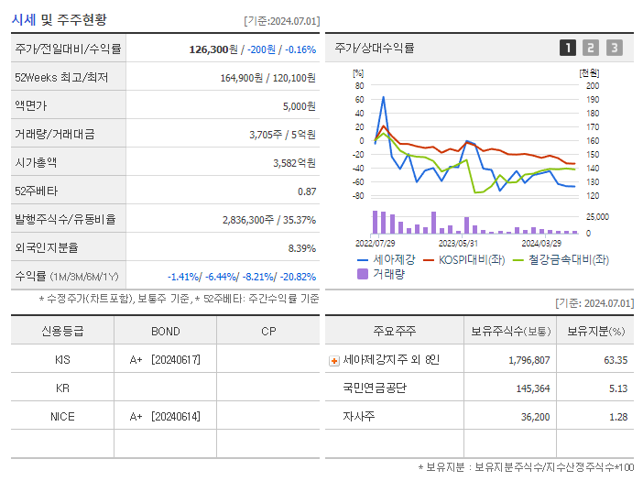Viewport: 643px width, 481px height.
Task: Click the CP column header
Action: click(268, 332)
